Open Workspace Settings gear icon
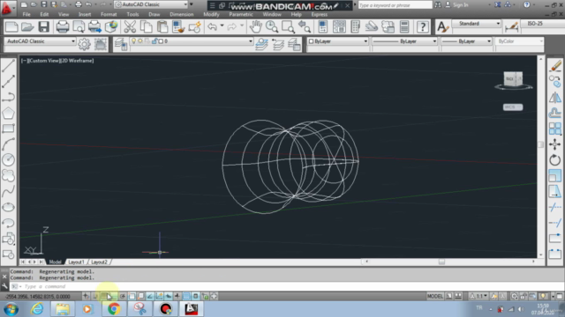565x317 pixels. (x=85, y=44)
